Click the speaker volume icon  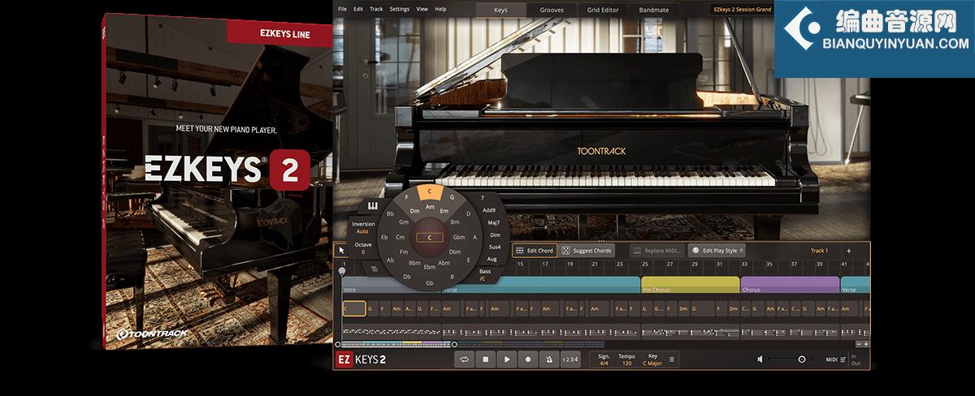(x=760, y=359)
